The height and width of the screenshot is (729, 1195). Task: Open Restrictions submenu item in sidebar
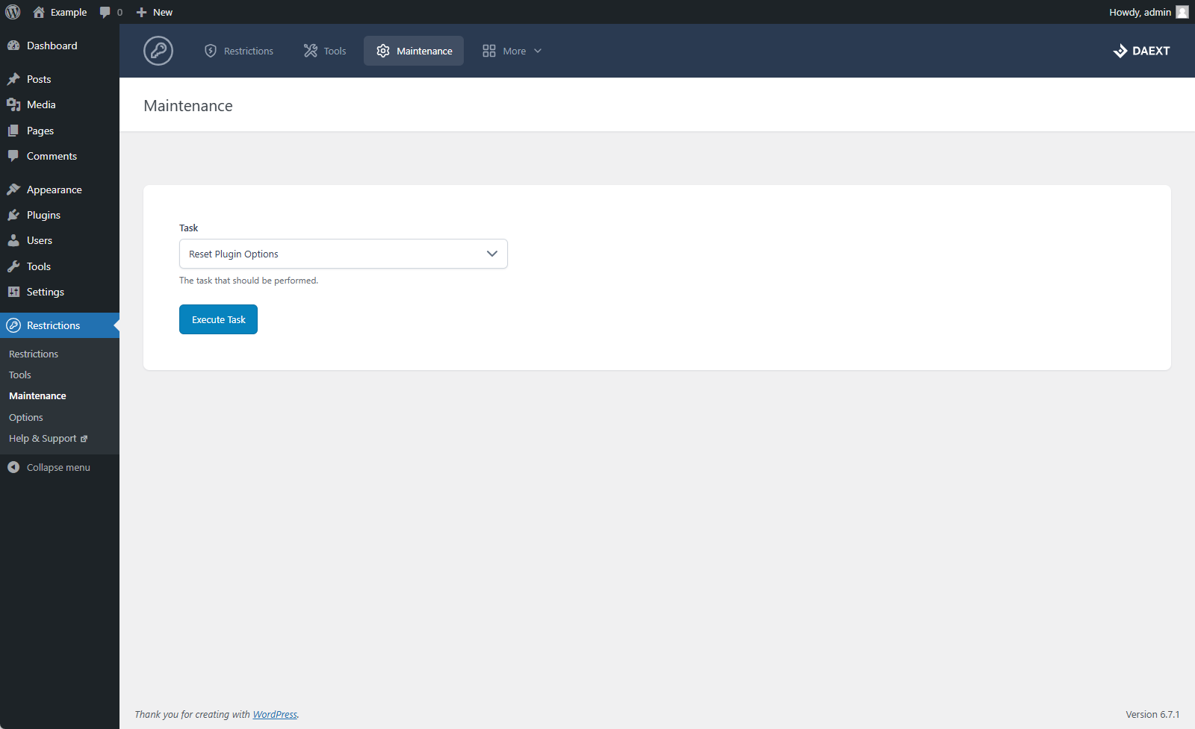[x=34, y=354]
